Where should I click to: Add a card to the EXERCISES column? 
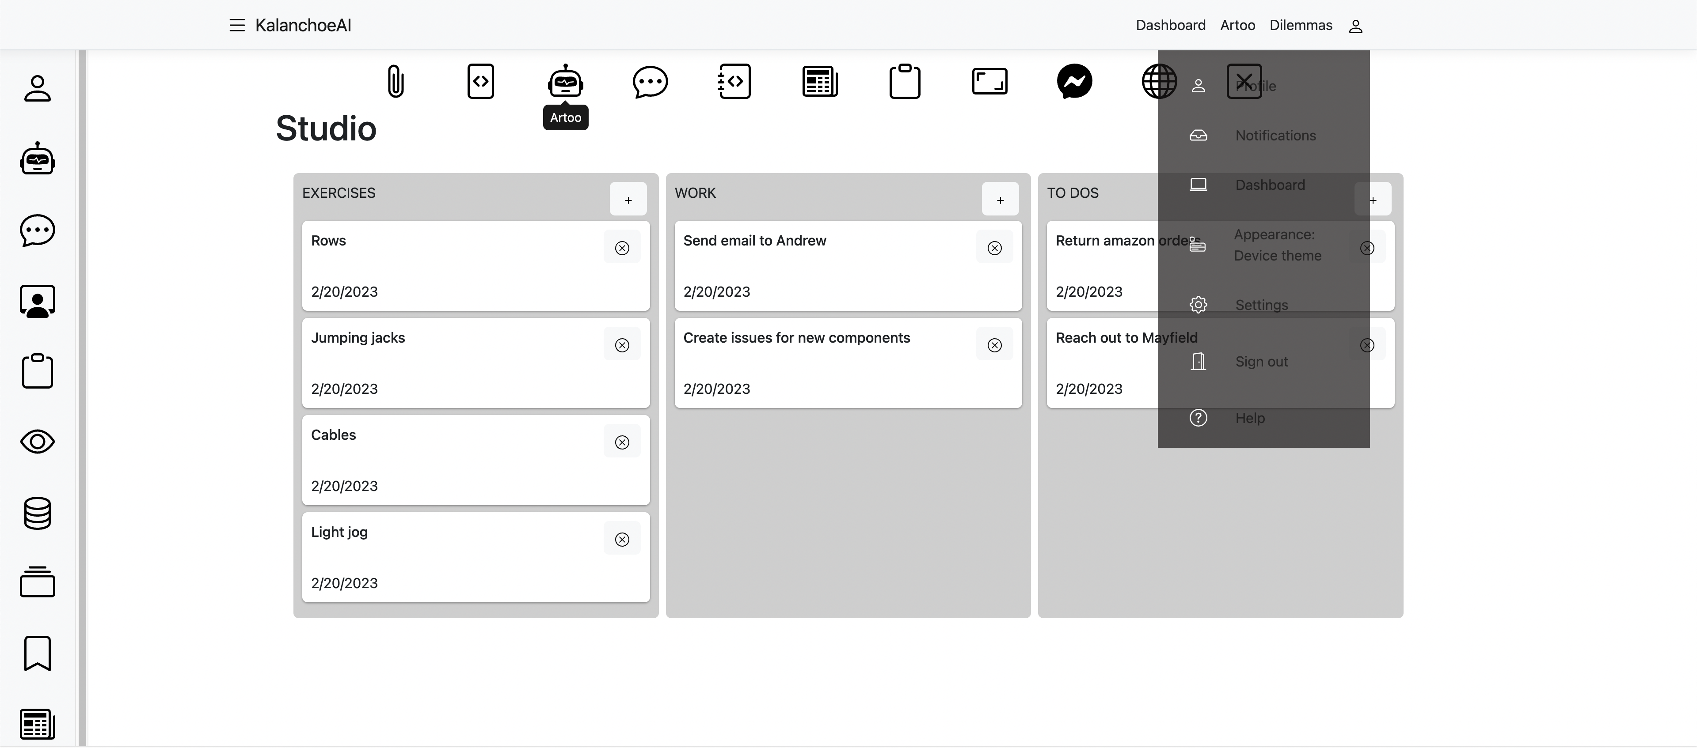pos(628,200)
